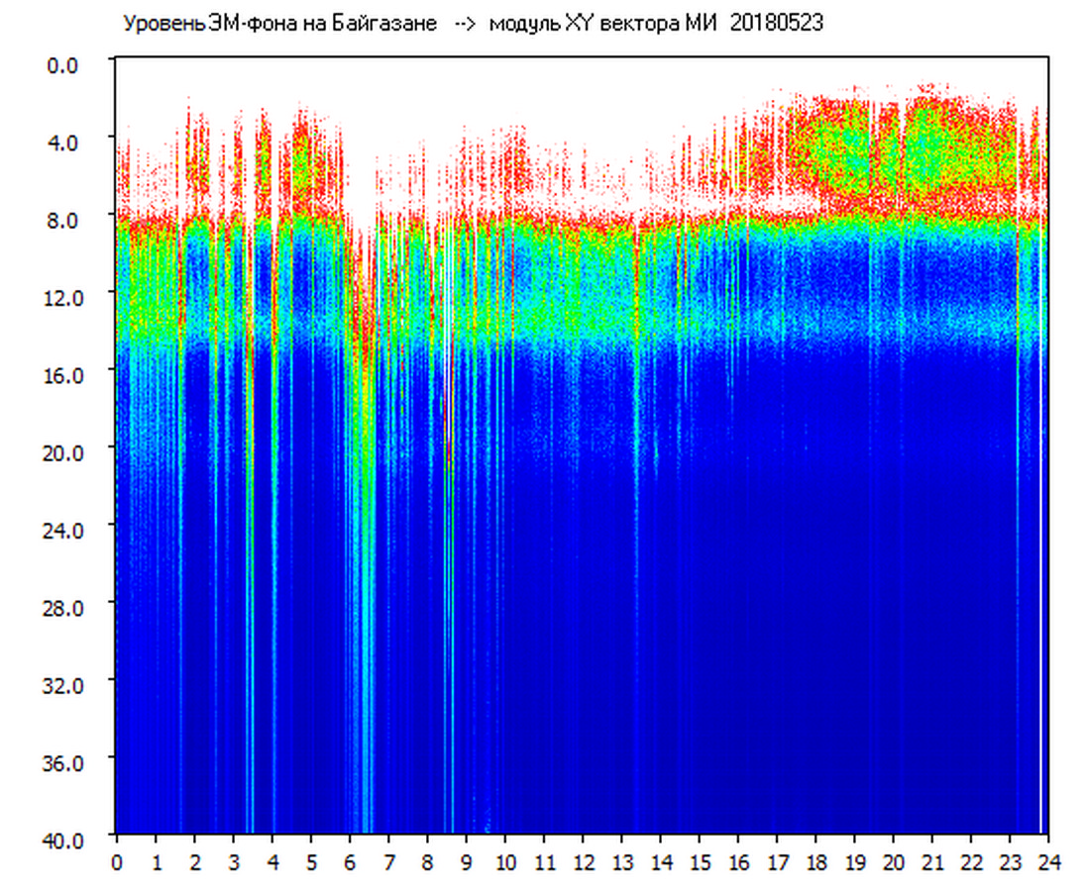Image resolution: width=1086 pixels, height=891 pixels.
Task: Click hour 15 on the time axis
Action: 700,863
